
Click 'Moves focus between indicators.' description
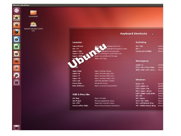coord(107,106)
